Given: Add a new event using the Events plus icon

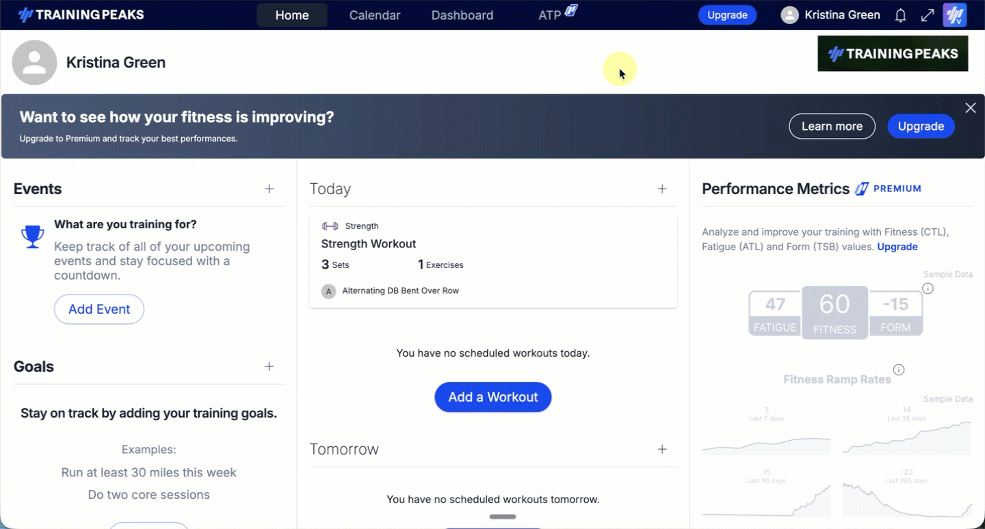Looking at the screenshot, I should [x=270, y=189].
